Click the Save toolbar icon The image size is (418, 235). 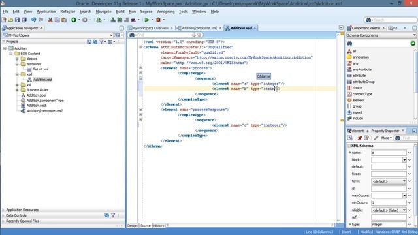click(x=17, y=20)
